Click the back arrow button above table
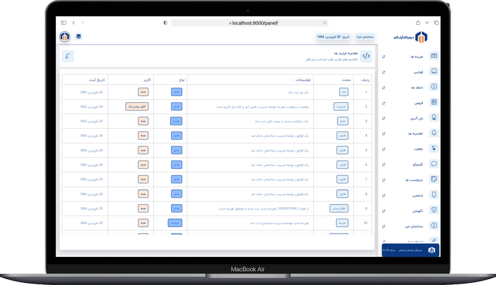This screenshot has height=285, width=496. 68,56
